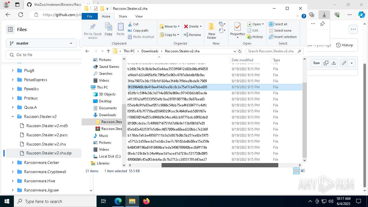Viewport: 368px width, 207px height.
Task: Select Raccoon.Stealer.v2.md5 in GitHub tree
Action: 47,126
